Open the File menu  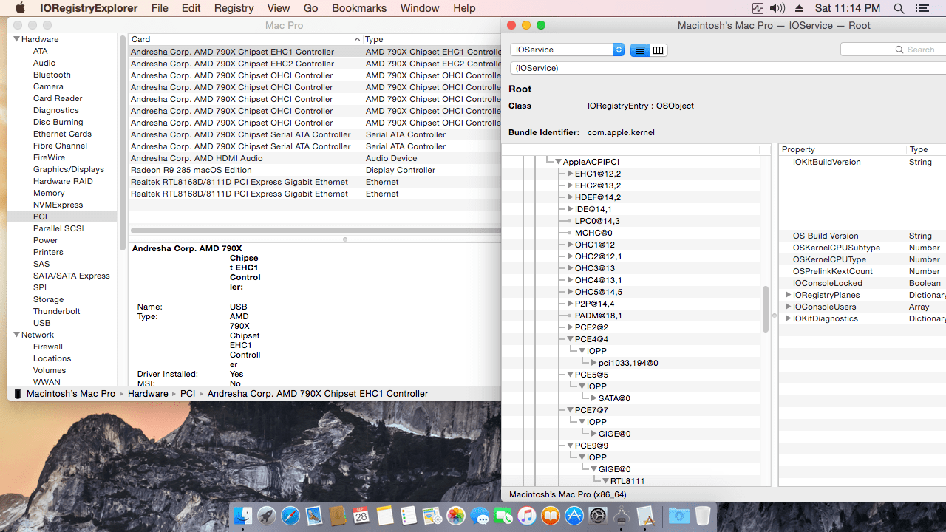coord(160,8)
